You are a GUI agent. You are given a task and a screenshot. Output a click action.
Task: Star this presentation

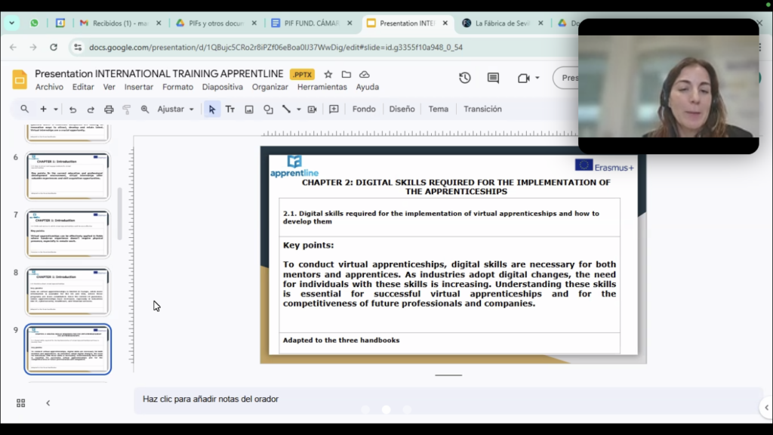(328, 75)
